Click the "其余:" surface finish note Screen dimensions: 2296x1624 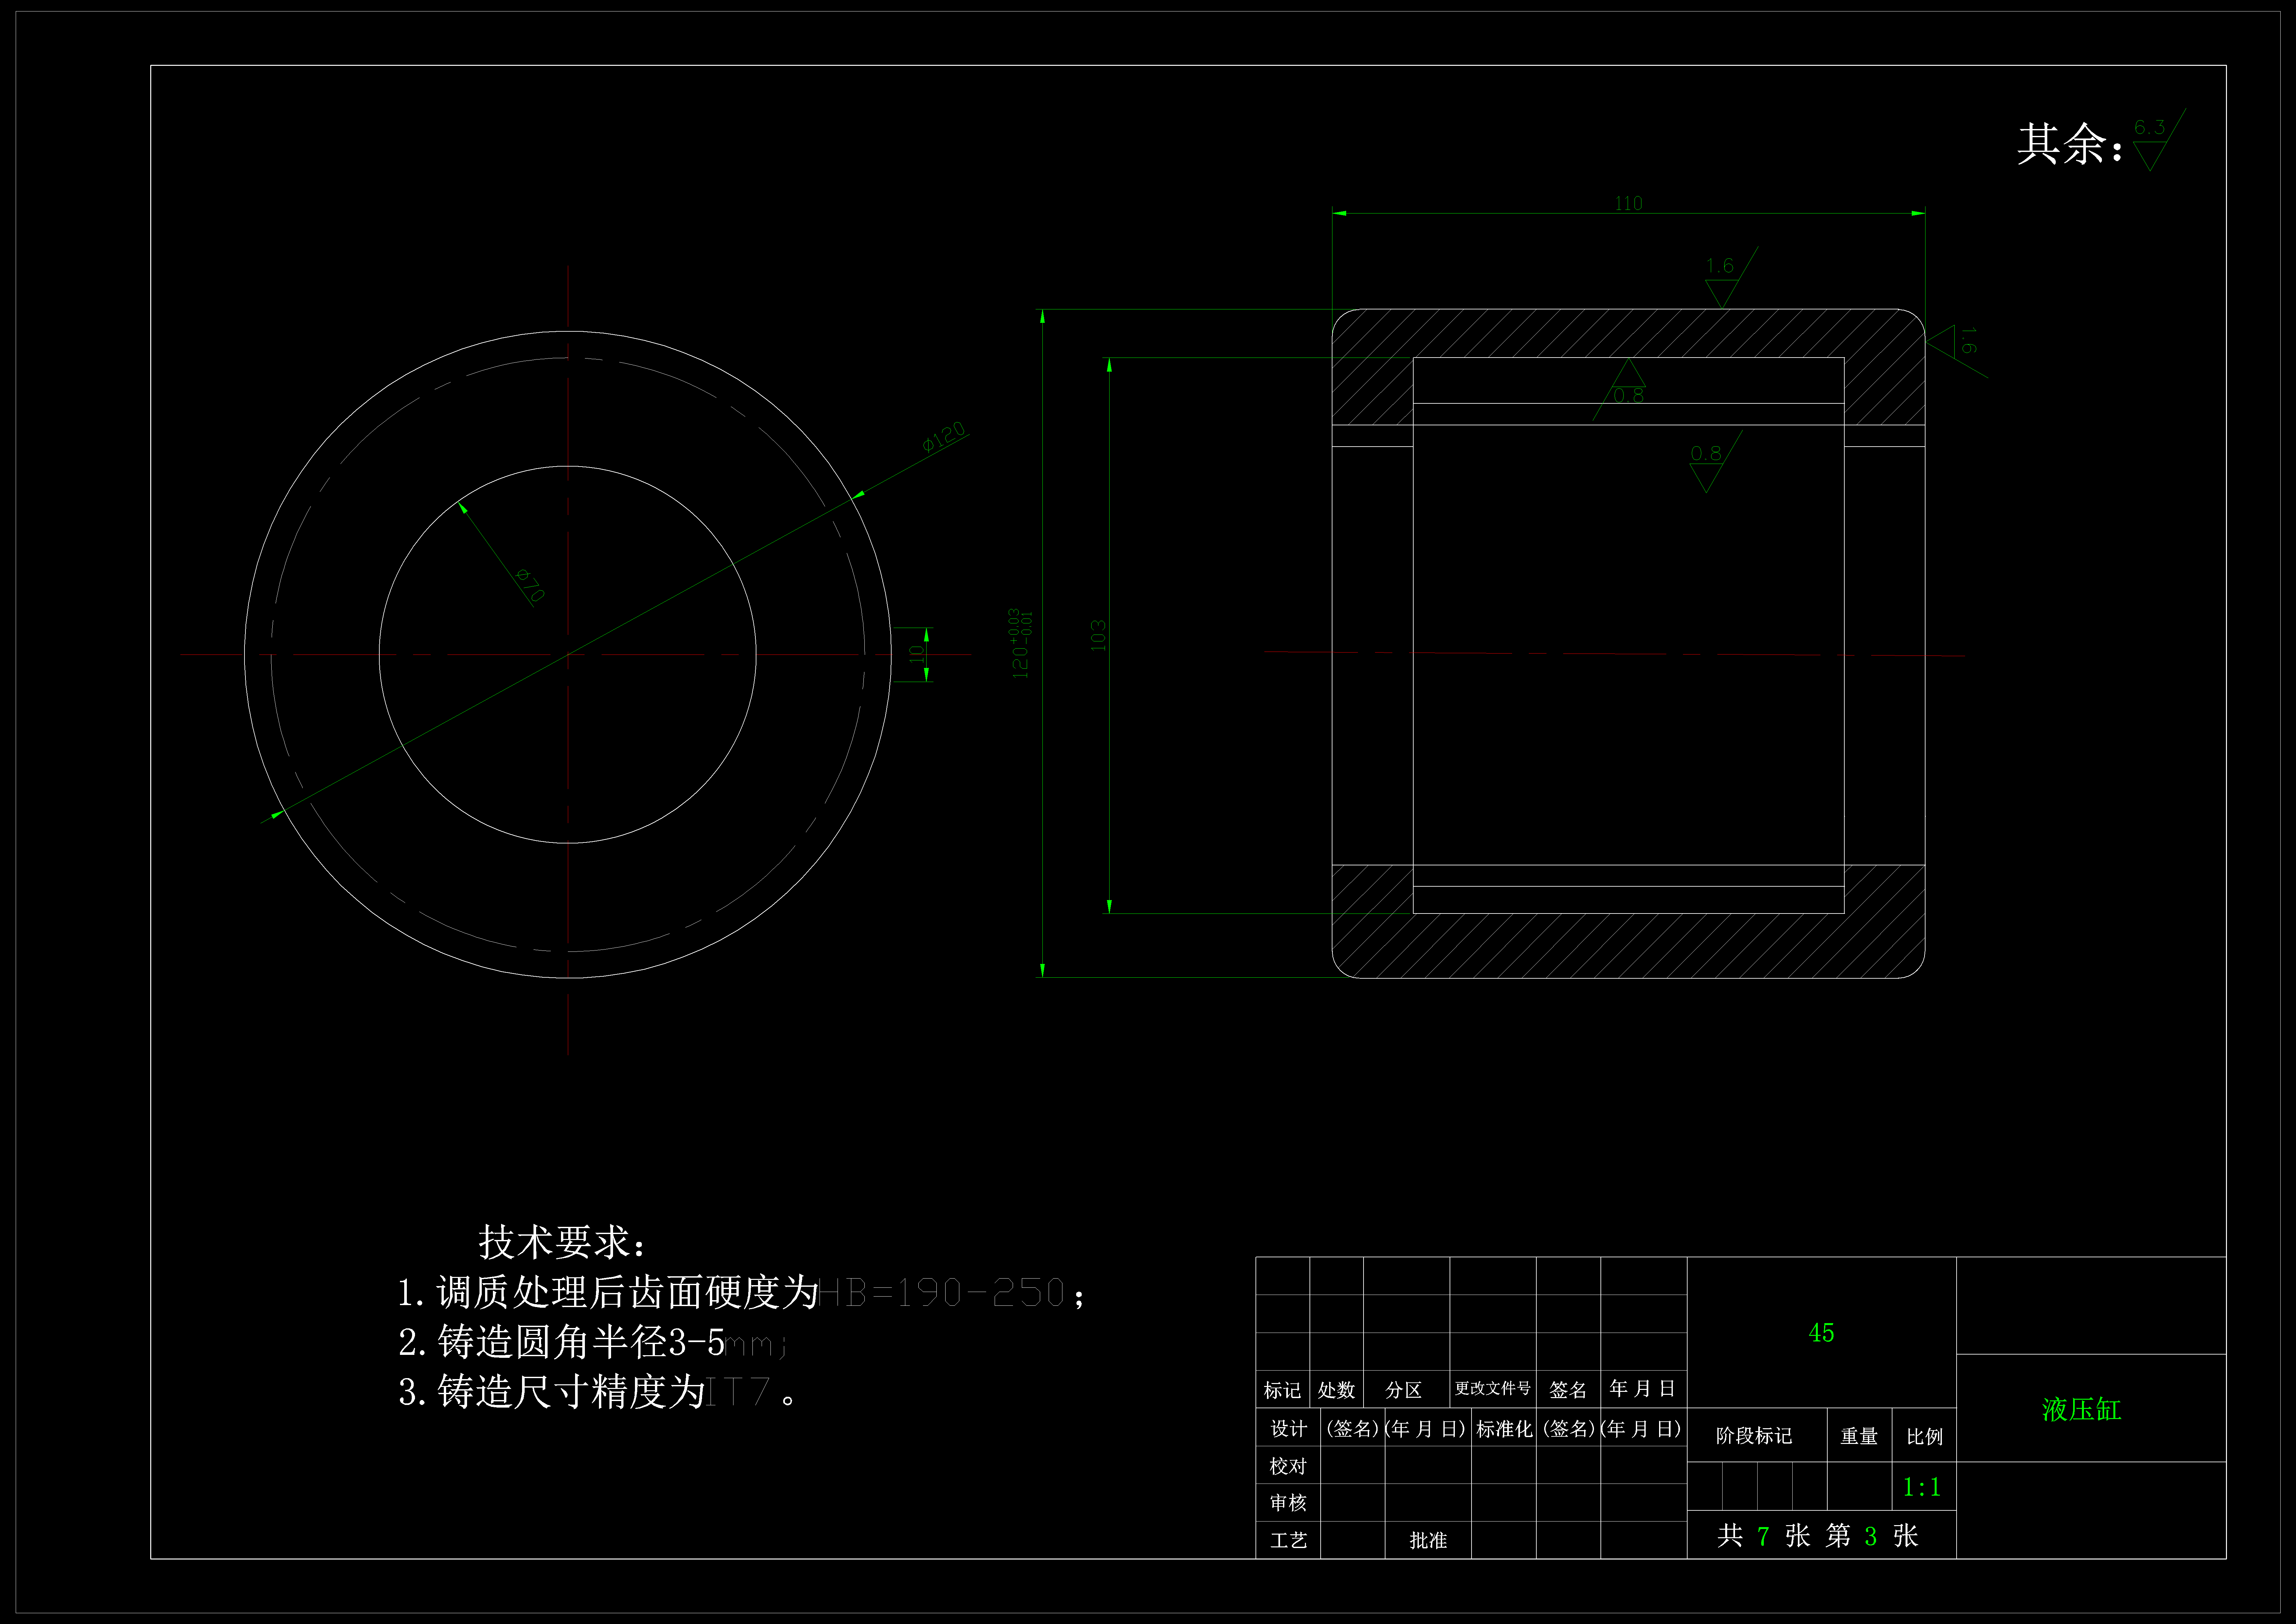(x=2069, y=144)
